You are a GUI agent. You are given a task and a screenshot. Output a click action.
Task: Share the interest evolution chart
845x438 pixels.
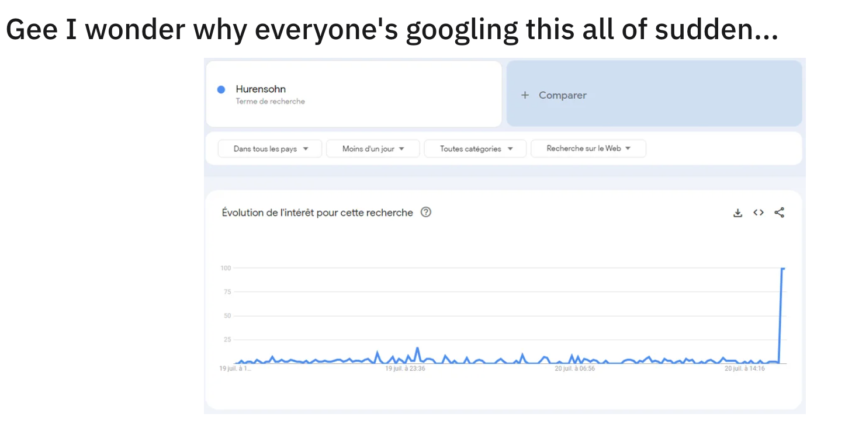pyautogui.click(x=779, y=213)
